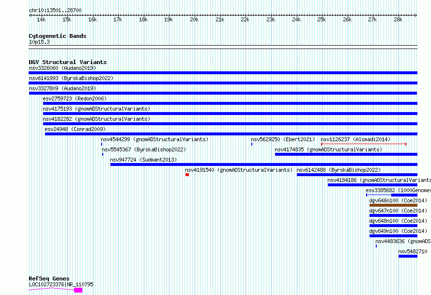Viewport: 431px width, 295px height.
Task: Click the LOC102723376|NR_110795 gene label
Action: click(61, 284)
